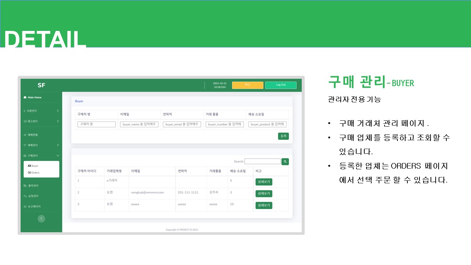Expand the 재배관리 menu chevron

click(x=58, y=145)
